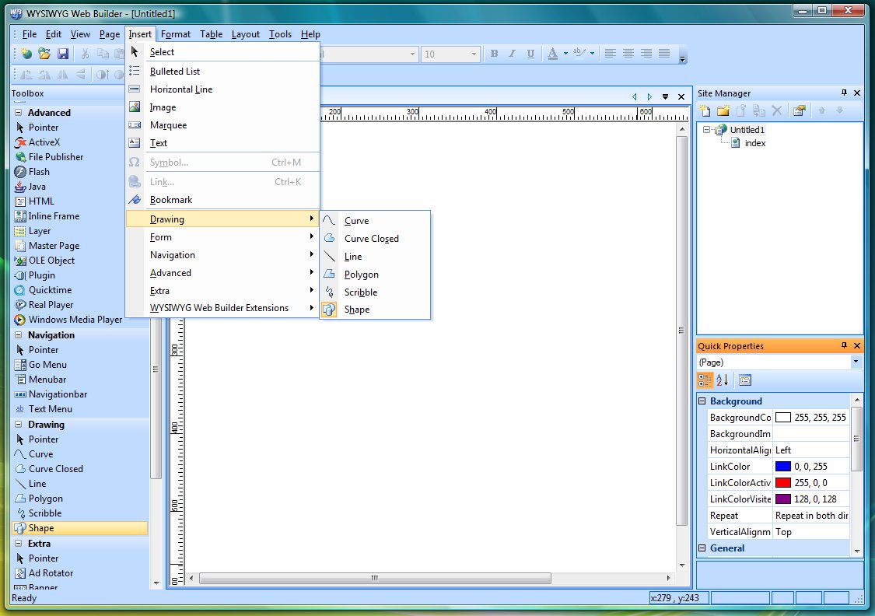This screenshot has height=616, width=875.
Task: Center align text in toolbar
Action: (x=628, y=54)
